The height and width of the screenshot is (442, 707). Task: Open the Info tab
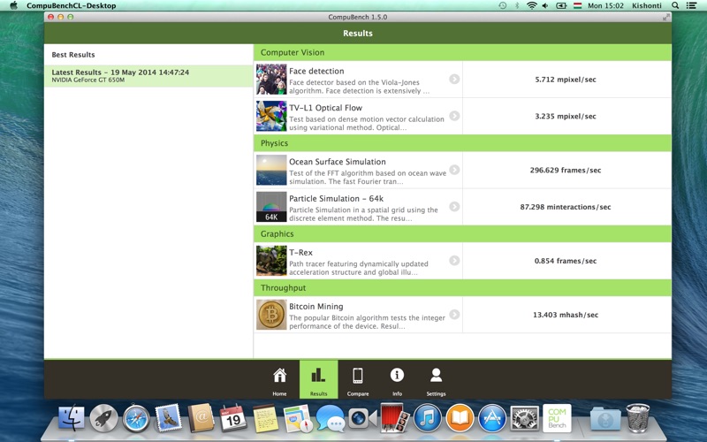pyautogui.click(x=397, y=380)
